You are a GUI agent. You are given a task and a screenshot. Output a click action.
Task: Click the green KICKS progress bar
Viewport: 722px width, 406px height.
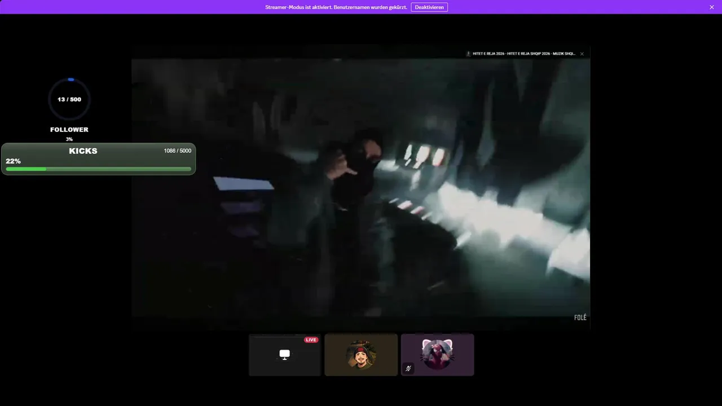coord(99,169)
